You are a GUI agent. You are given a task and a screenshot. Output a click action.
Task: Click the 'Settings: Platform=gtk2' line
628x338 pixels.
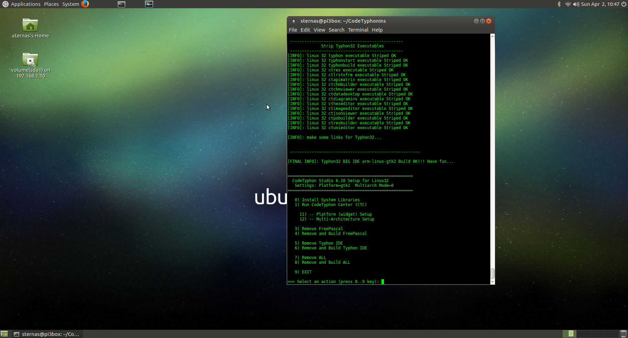(344, 185)
